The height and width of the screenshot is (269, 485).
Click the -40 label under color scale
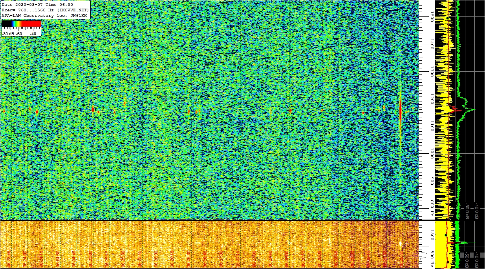coord(33,34)
